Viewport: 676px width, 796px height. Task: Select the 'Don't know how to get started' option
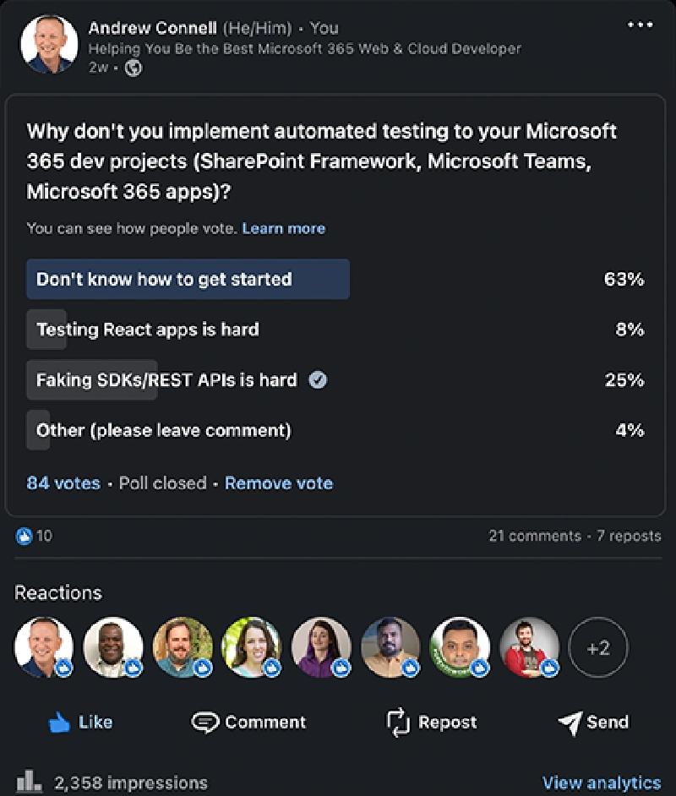[188, 279]
